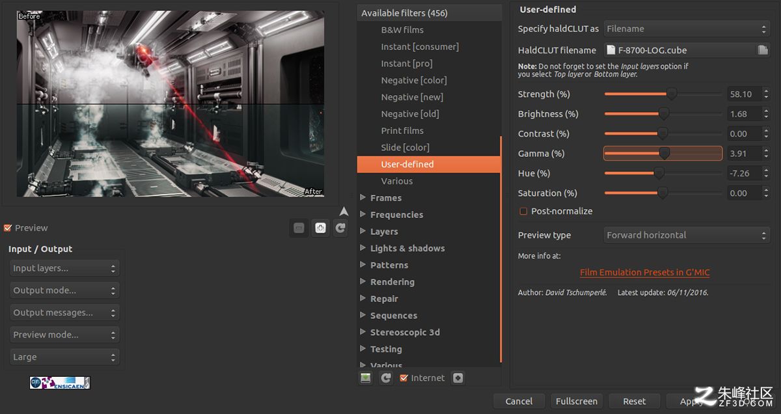Enable the Post-normalize checkbox

click(523, 211)
